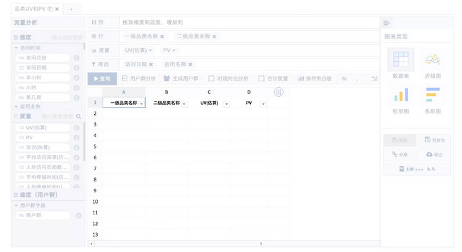The width and height of the screenshot is (462, 252).
Task: Show info for the 小时 dimension
Action: [x=77, y=87]
